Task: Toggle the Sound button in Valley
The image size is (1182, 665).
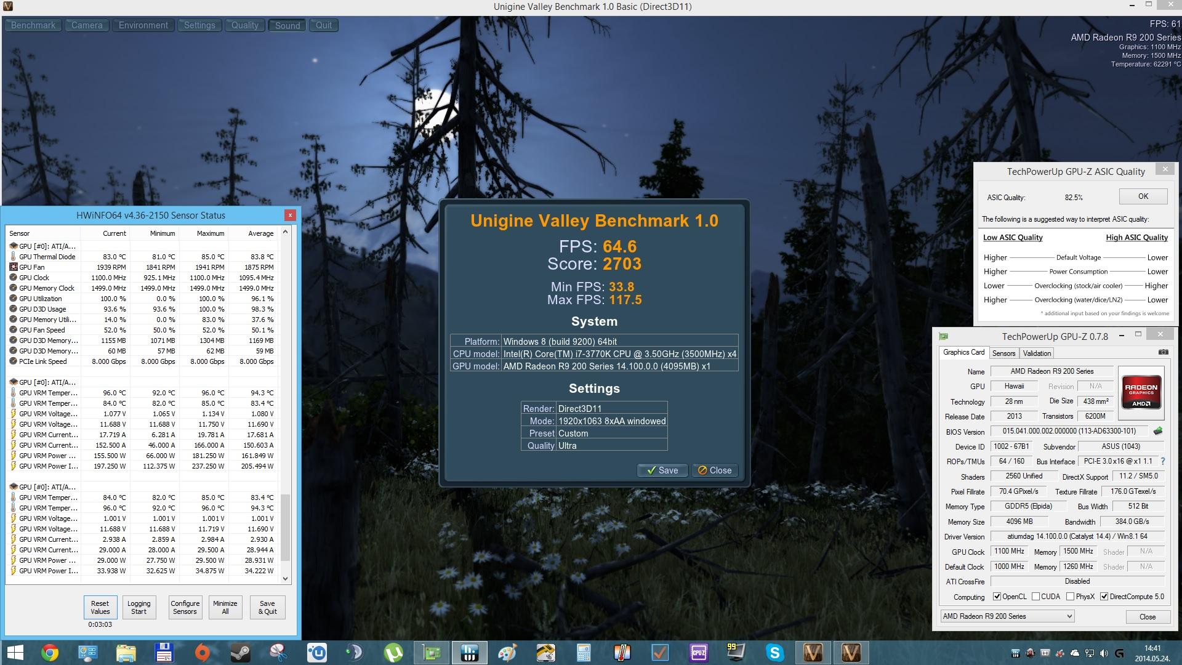Action: (287, 25)
